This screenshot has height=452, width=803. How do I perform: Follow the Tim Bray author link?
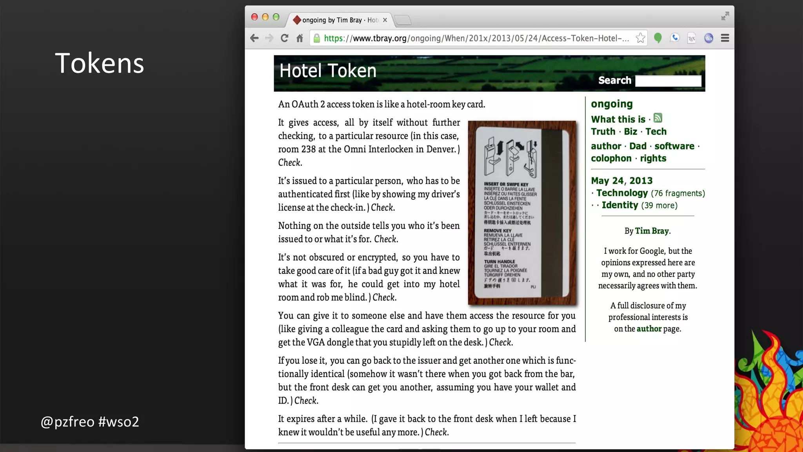652,231
